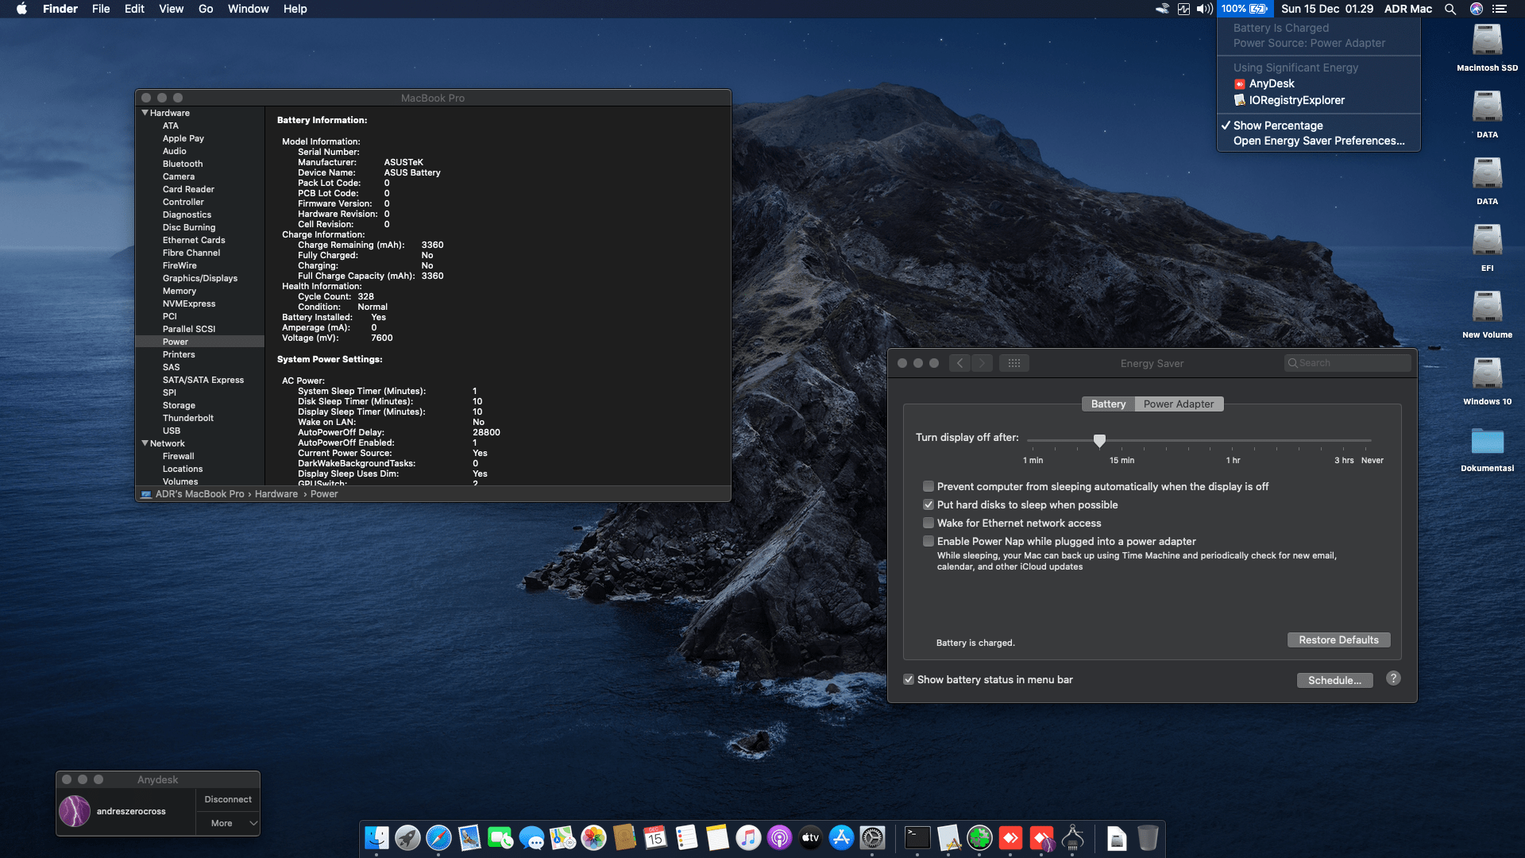Collapse the Hardware section triangle
Viewport: 1525px width, 858px height.
pos(145,113)
